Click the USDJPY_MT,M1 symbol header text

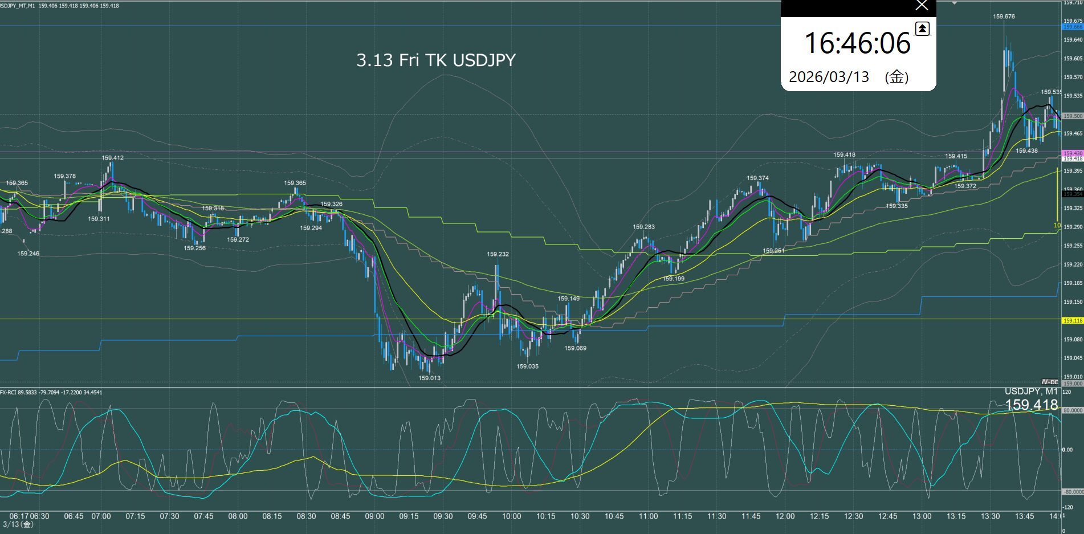click(x=18, y=6)
